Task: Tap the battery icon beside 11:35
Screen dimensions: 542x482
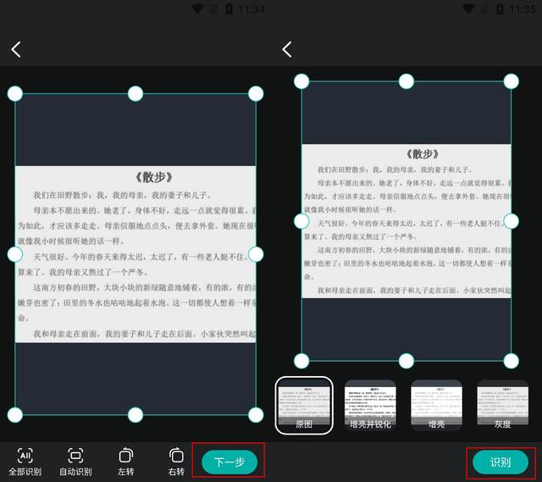Action: [x=500, y=9]
